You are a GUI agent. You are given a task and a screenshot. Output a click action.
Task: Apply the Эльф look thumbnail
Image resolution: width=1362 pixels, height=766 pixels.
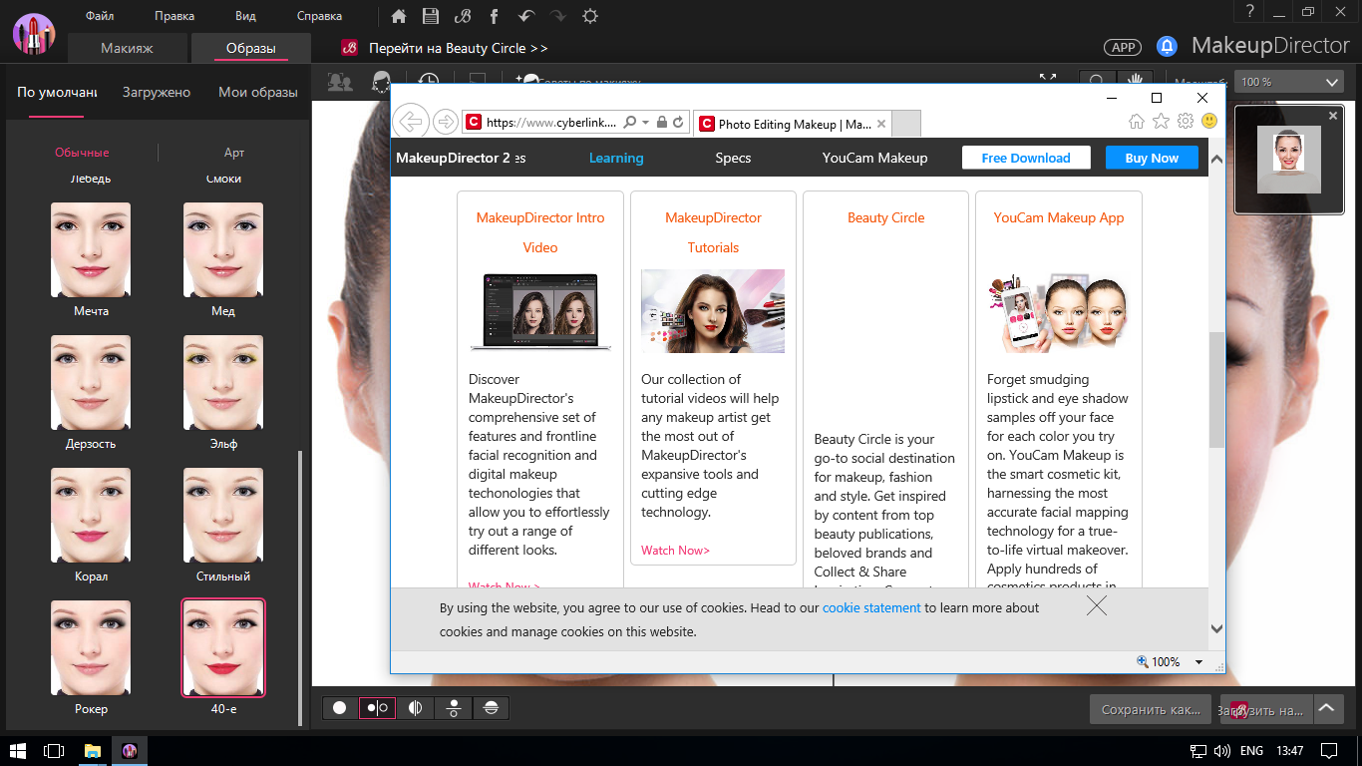tap(223, 385)
